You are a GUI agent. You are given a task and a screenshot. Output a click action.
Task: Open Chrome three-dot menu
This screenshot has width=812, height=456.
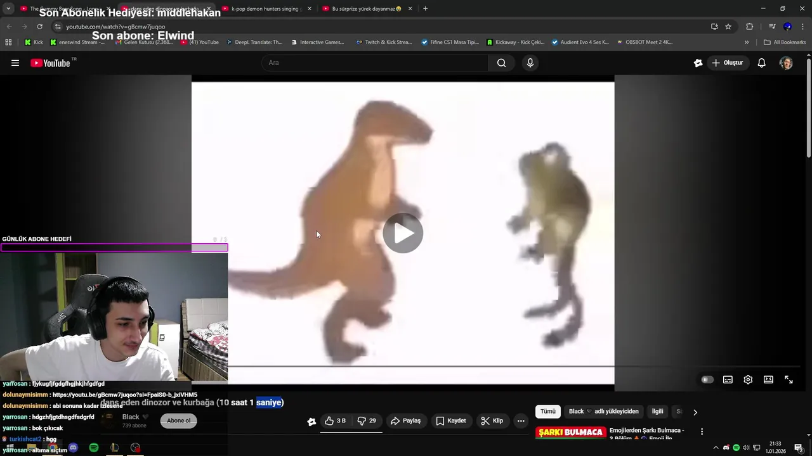coord(802,27)
